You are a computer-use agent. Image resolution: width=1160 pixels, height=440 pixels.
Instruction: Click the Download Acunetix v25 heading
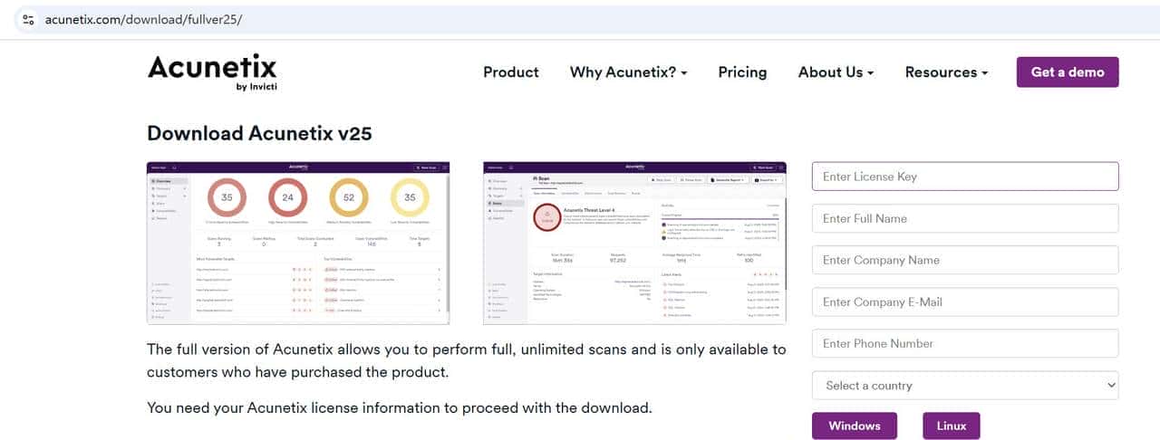[x=259, y=133]
